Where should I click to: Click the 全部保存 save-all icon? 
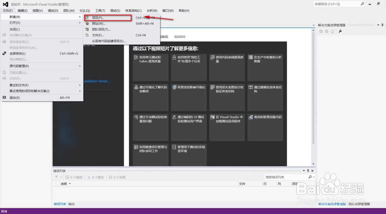(x=4, y=53)
